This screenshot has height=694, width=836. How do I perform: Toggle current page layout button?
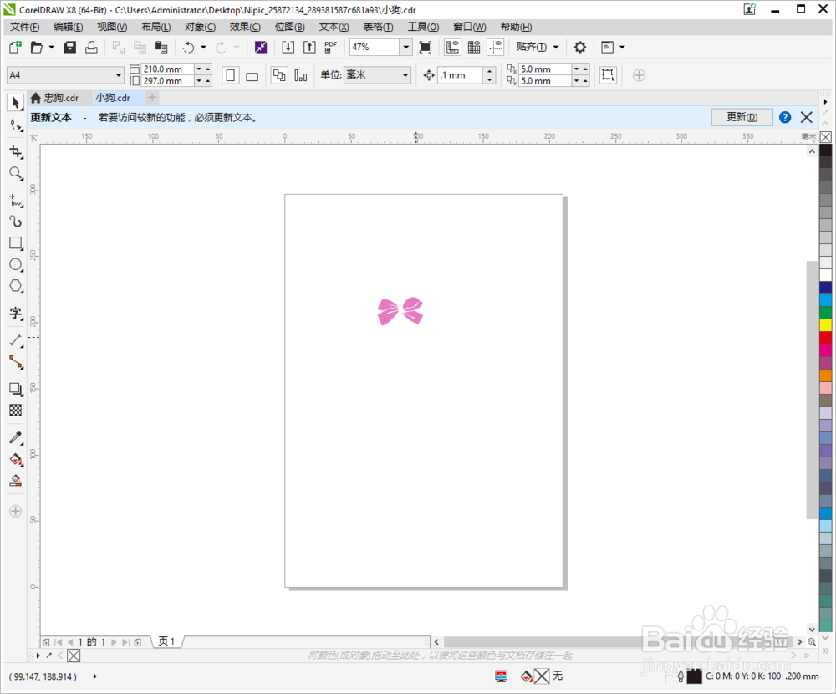click(x=301, y=75)
